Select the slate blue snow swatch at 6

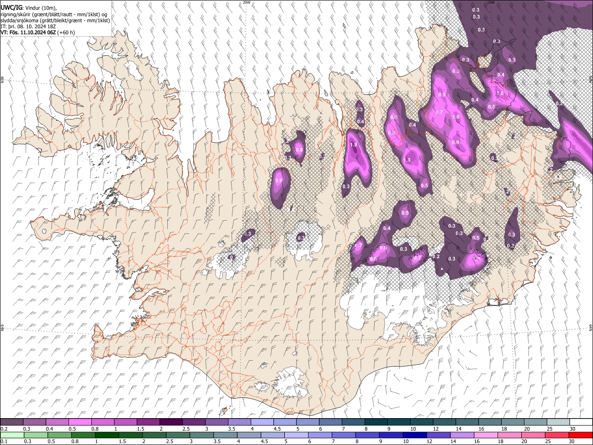click(330, 422)
